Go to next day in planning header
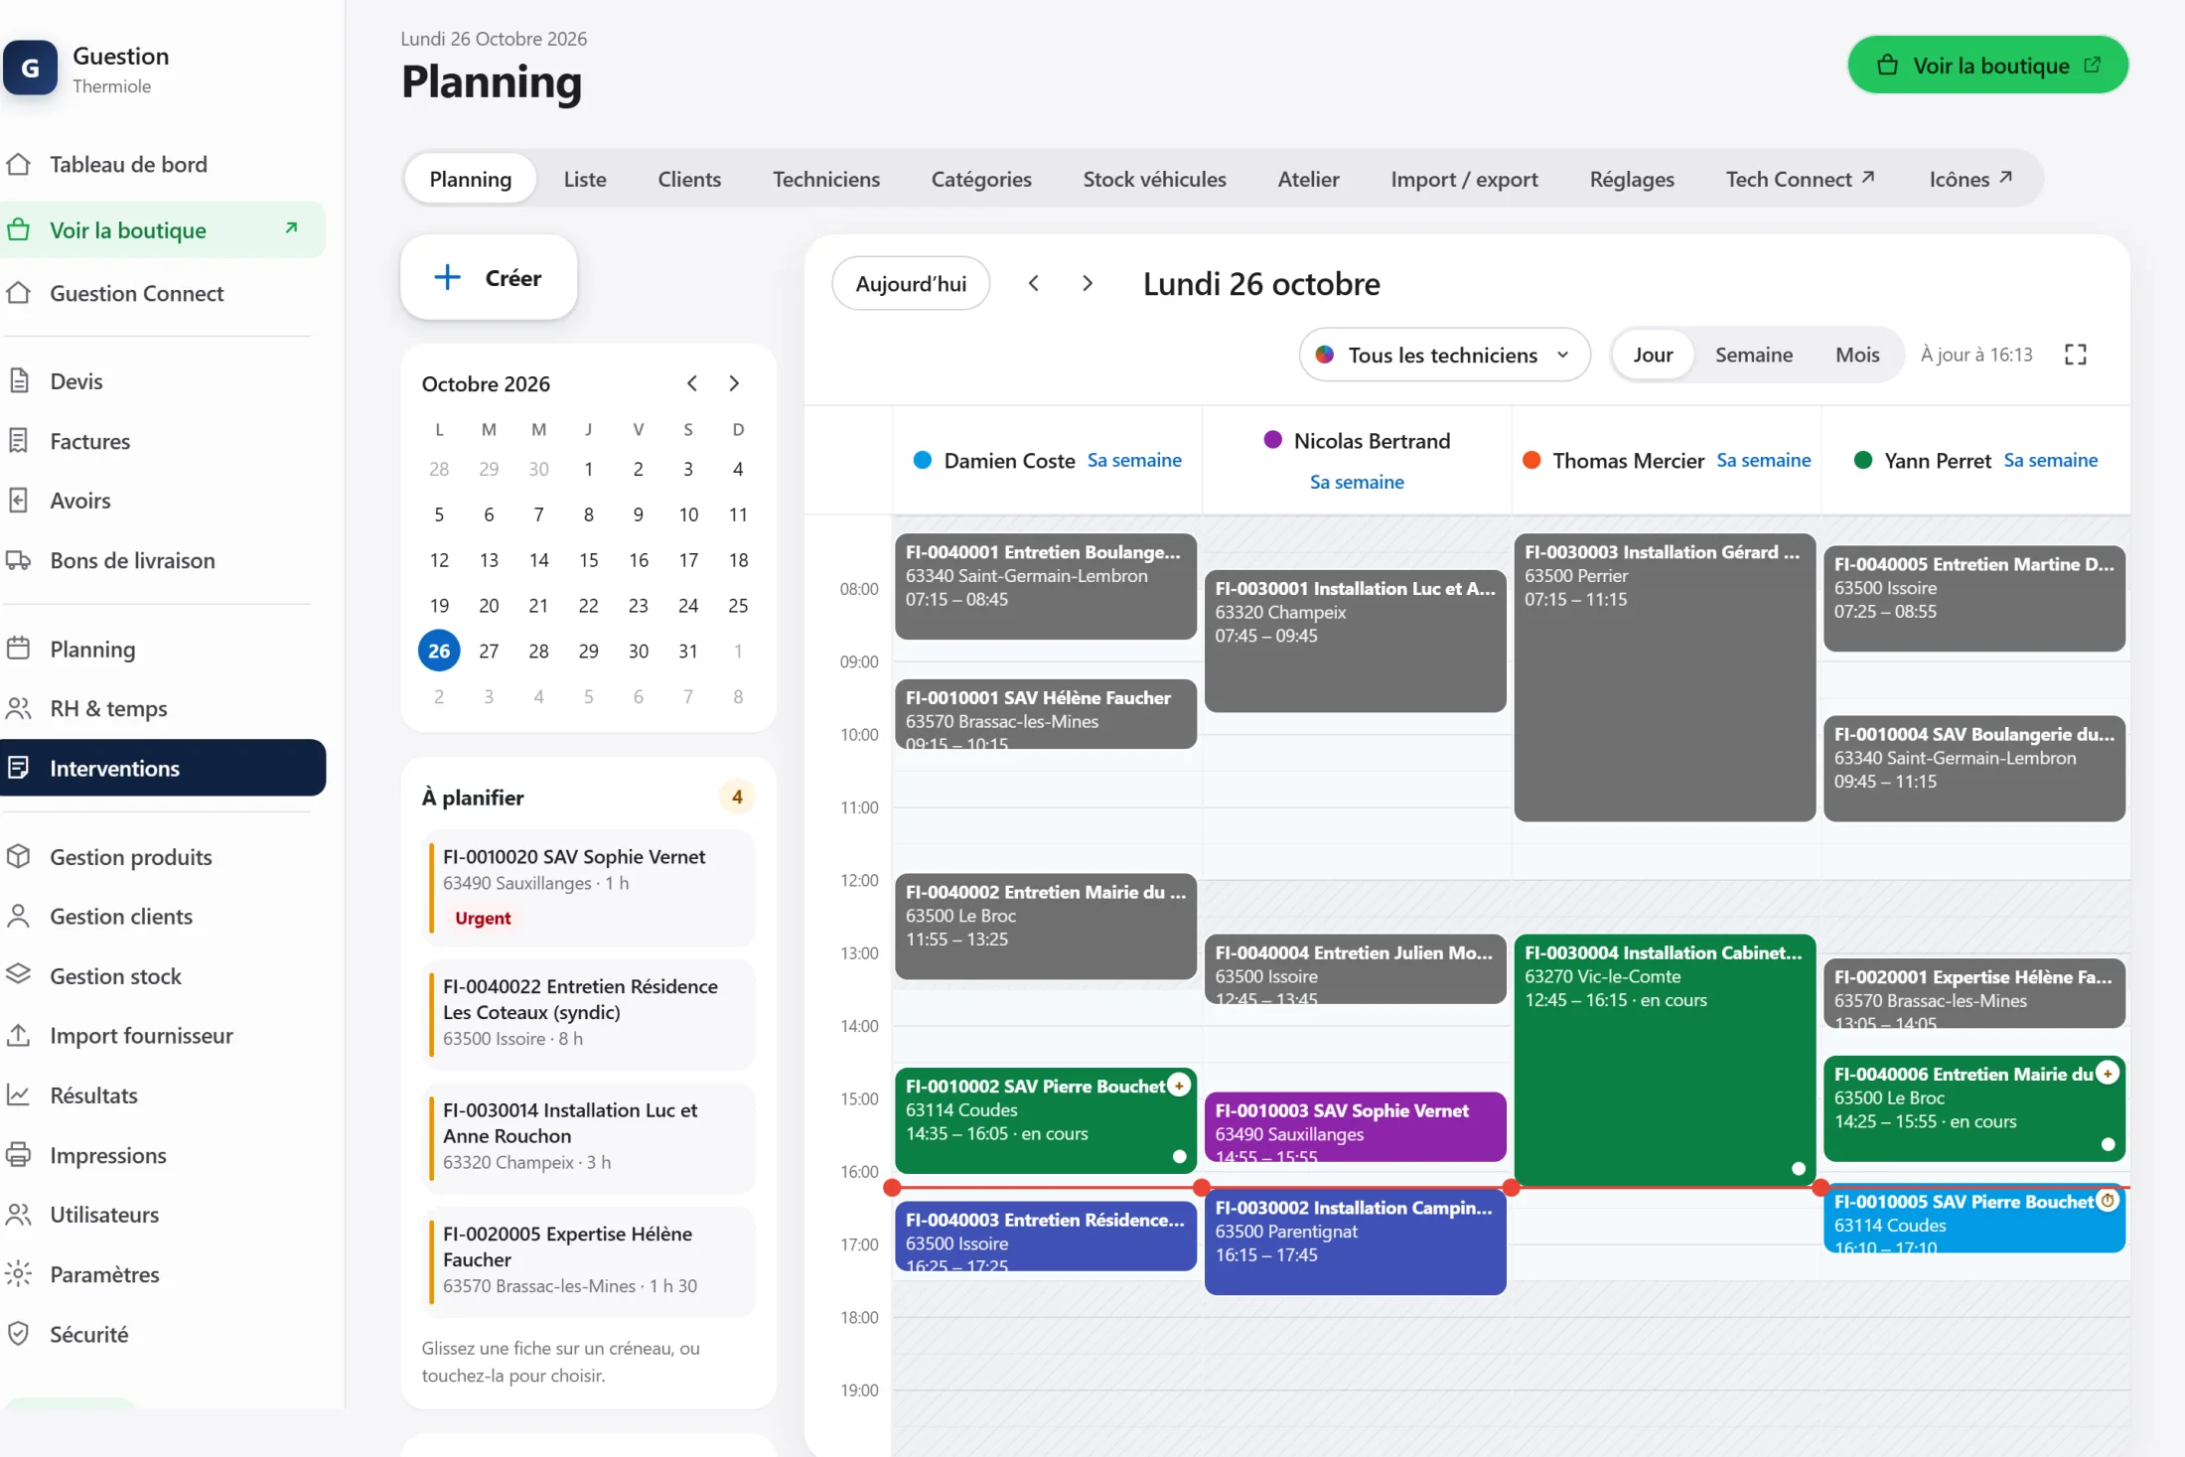2185x1457 pixels. (x=1088, y=283)
